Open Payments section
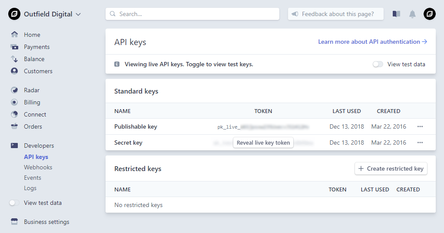Image resolution: width=444 pixels, height=233 pixels. tap(37, 47)
